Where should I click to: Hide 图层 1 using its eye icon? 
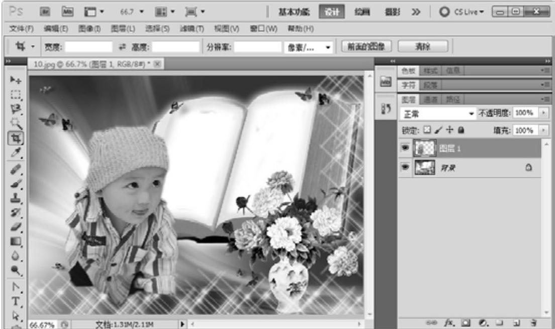(405, 149)
